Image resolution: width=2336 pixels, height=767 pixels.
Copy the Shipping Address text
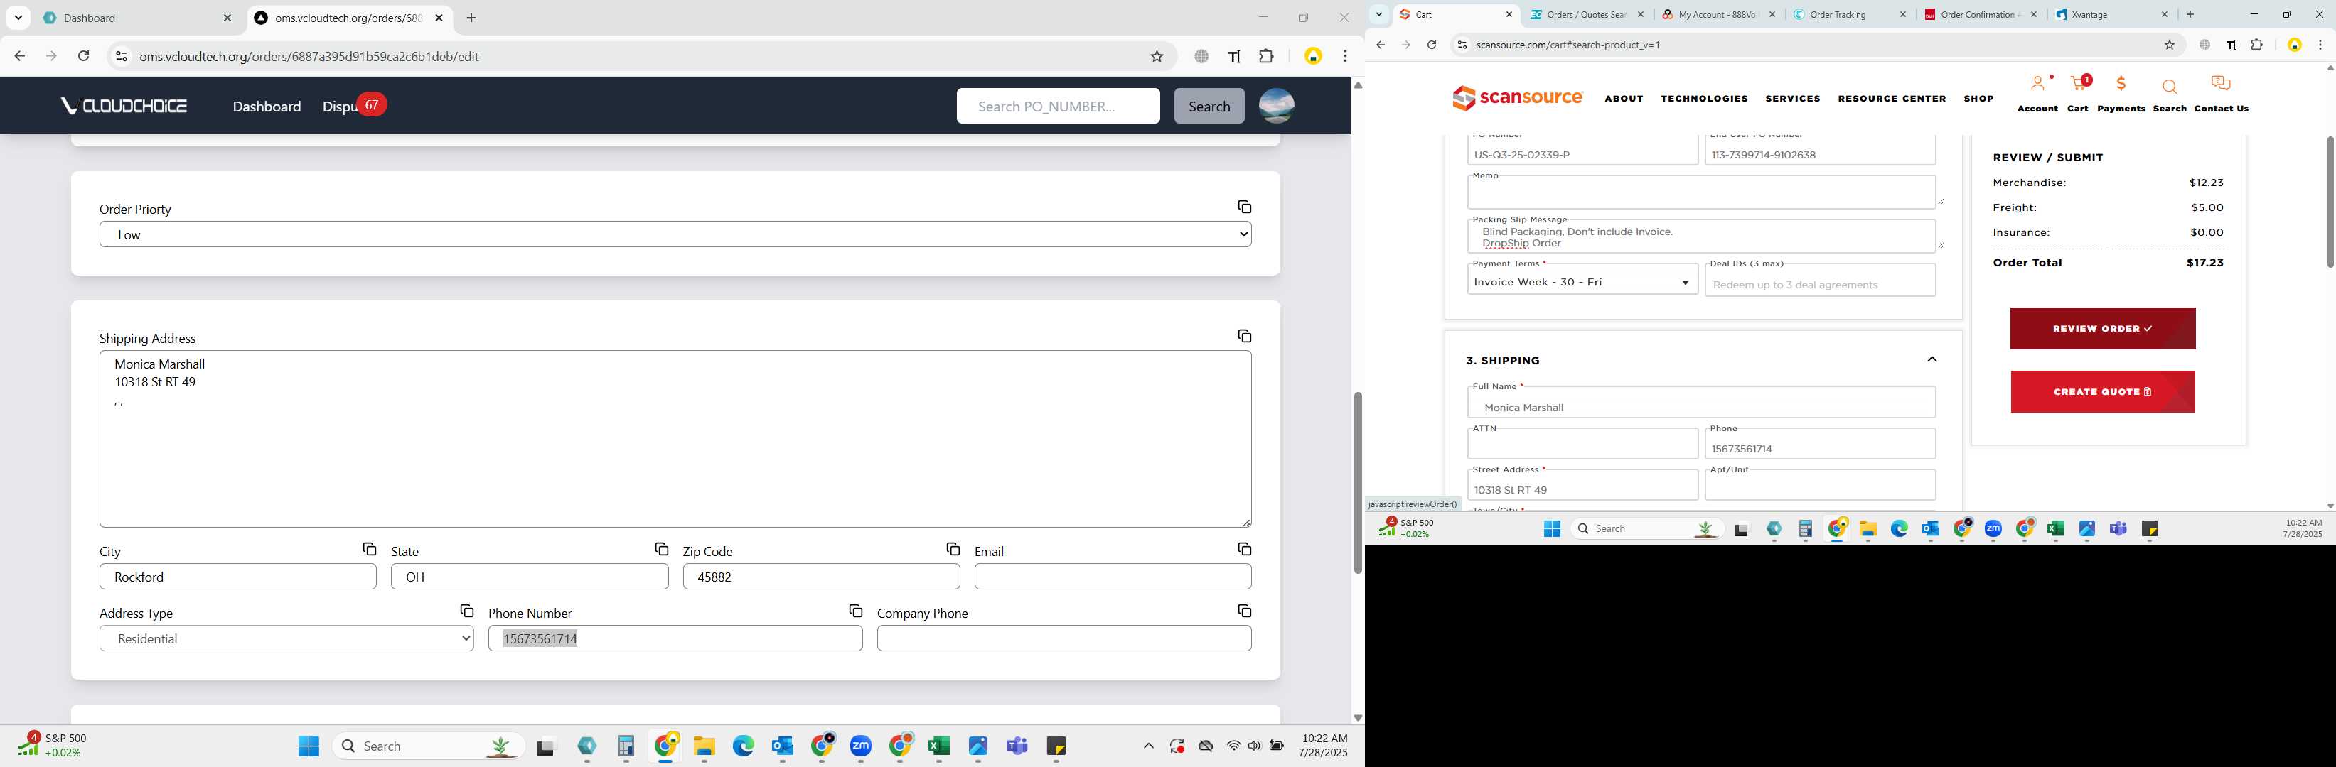(x=1244, y=336)
